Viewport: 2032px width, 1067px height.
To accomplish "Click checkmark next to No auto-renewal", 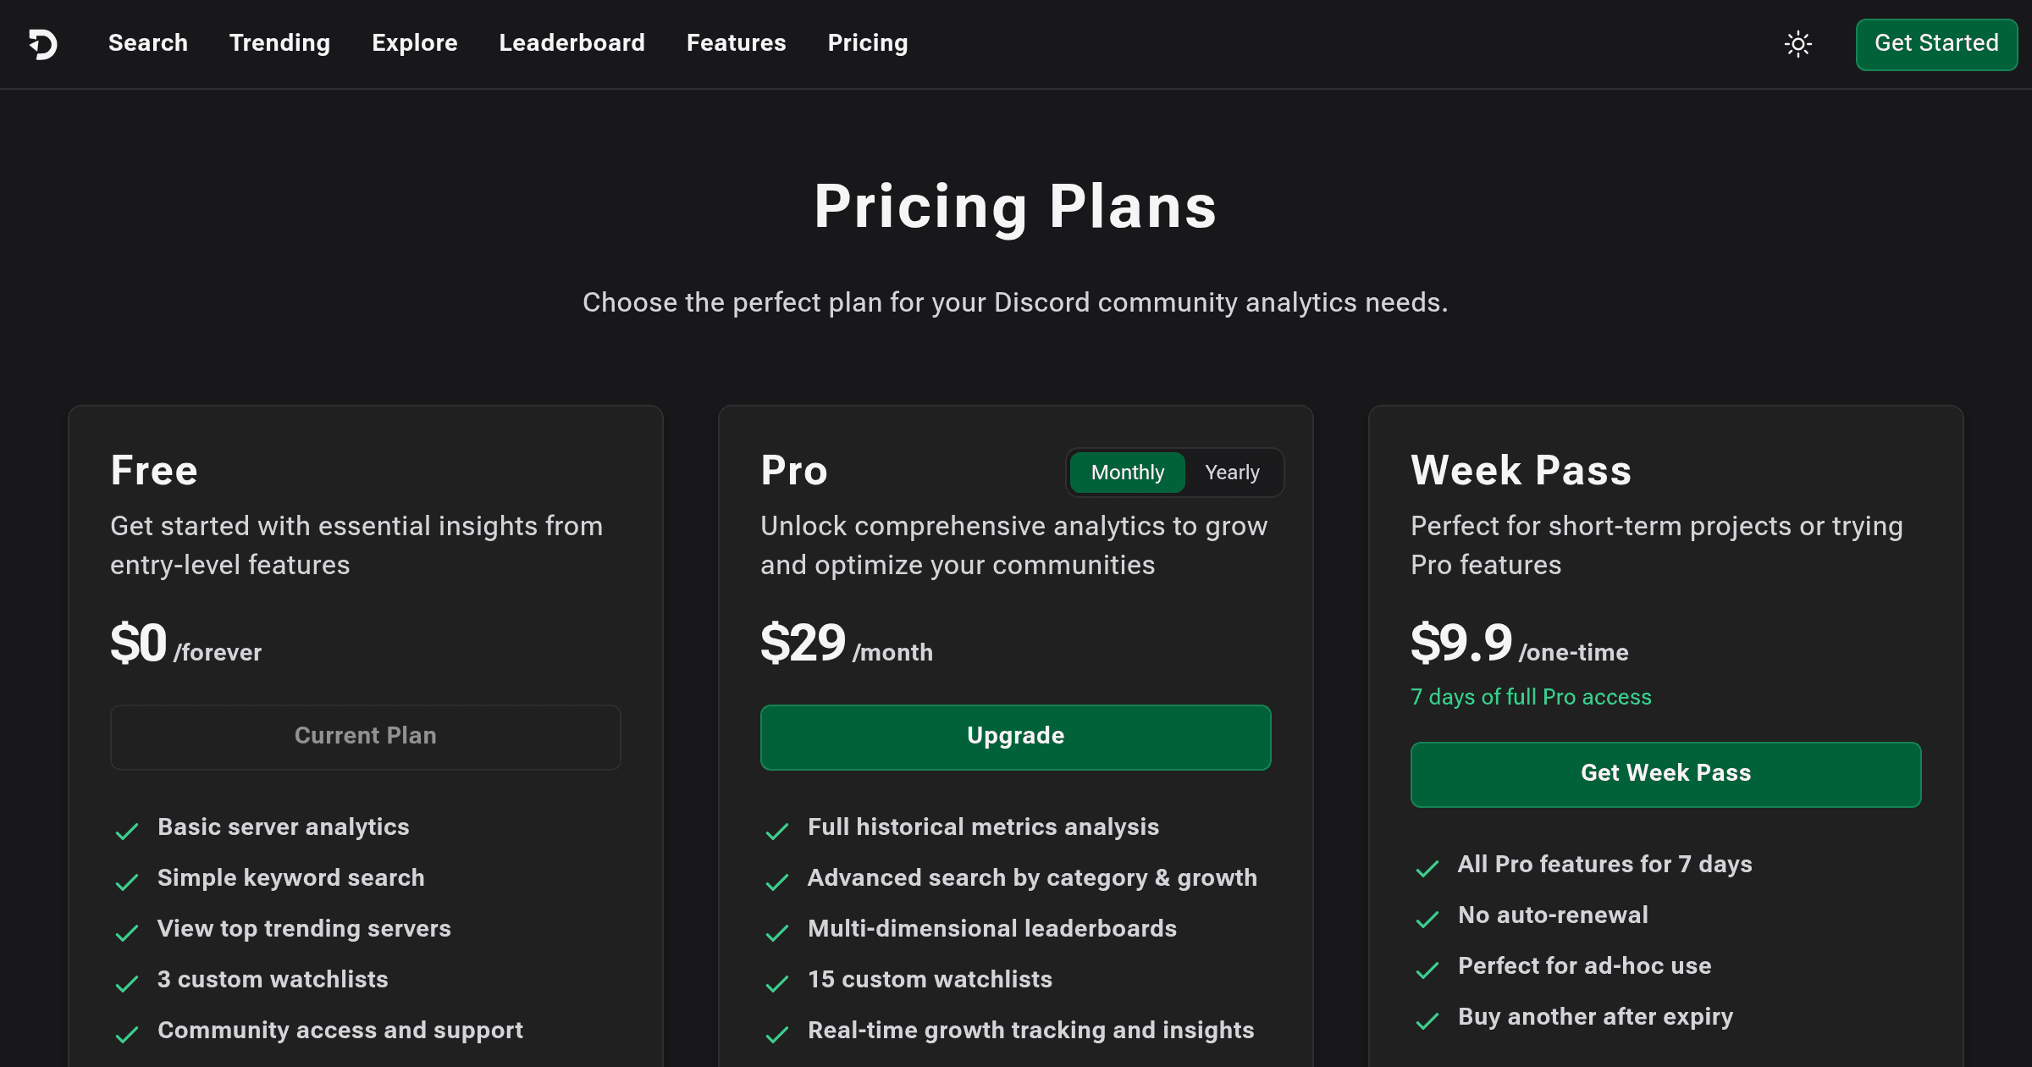I will (x=1427, y=919).
